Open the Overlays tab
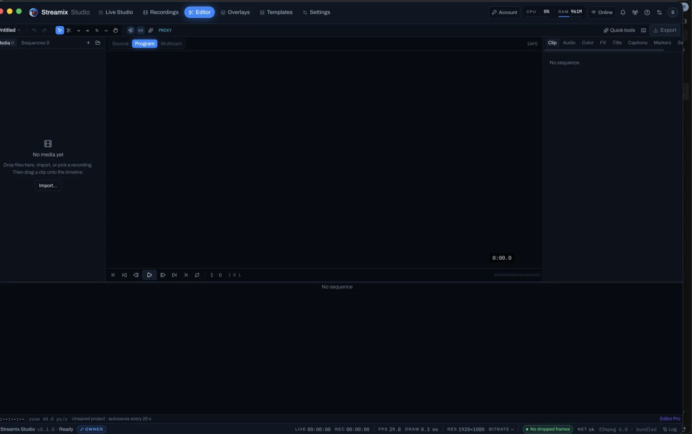Image resolution: width=692 pixels, height=434 pixels. (x=235, y=12)
